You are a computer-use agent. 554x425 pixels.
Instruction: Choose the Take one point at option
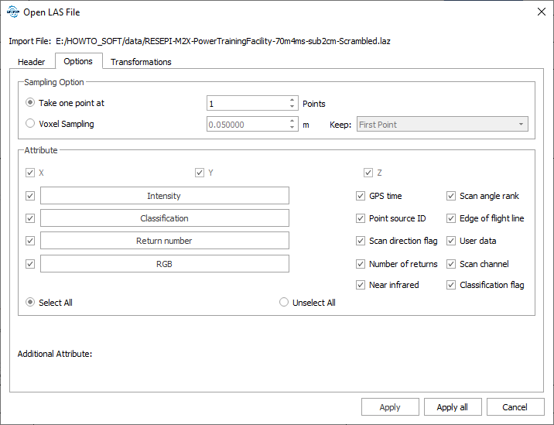[x=30, y=103]
